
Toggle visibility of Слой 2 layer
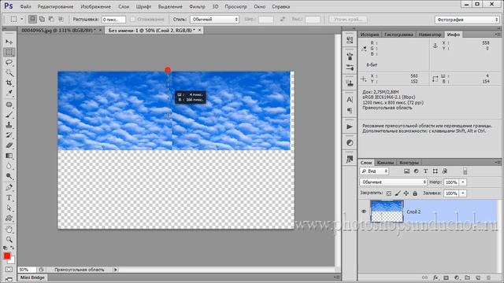coord(364,211)
